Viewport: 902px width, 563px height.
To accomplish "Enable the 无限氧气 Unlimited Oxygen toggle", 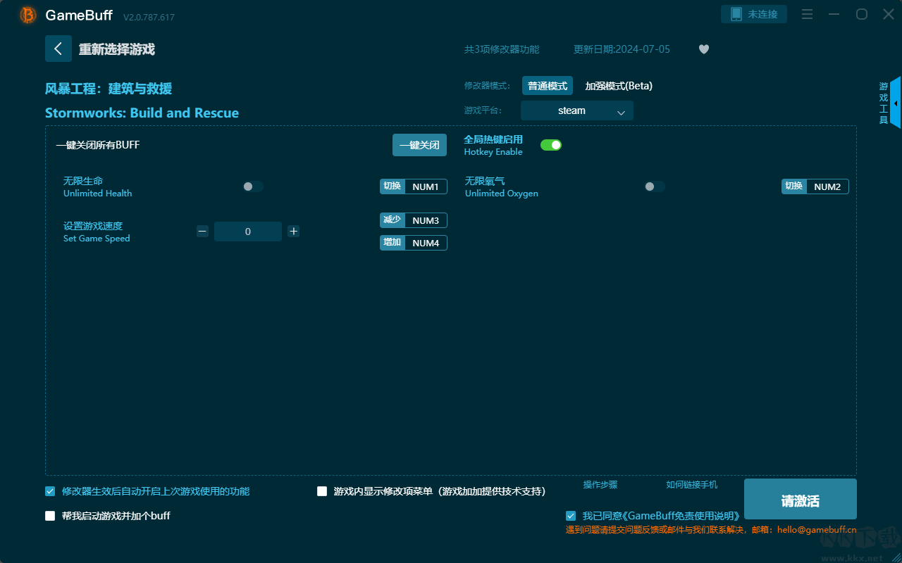I will [655, 186].
